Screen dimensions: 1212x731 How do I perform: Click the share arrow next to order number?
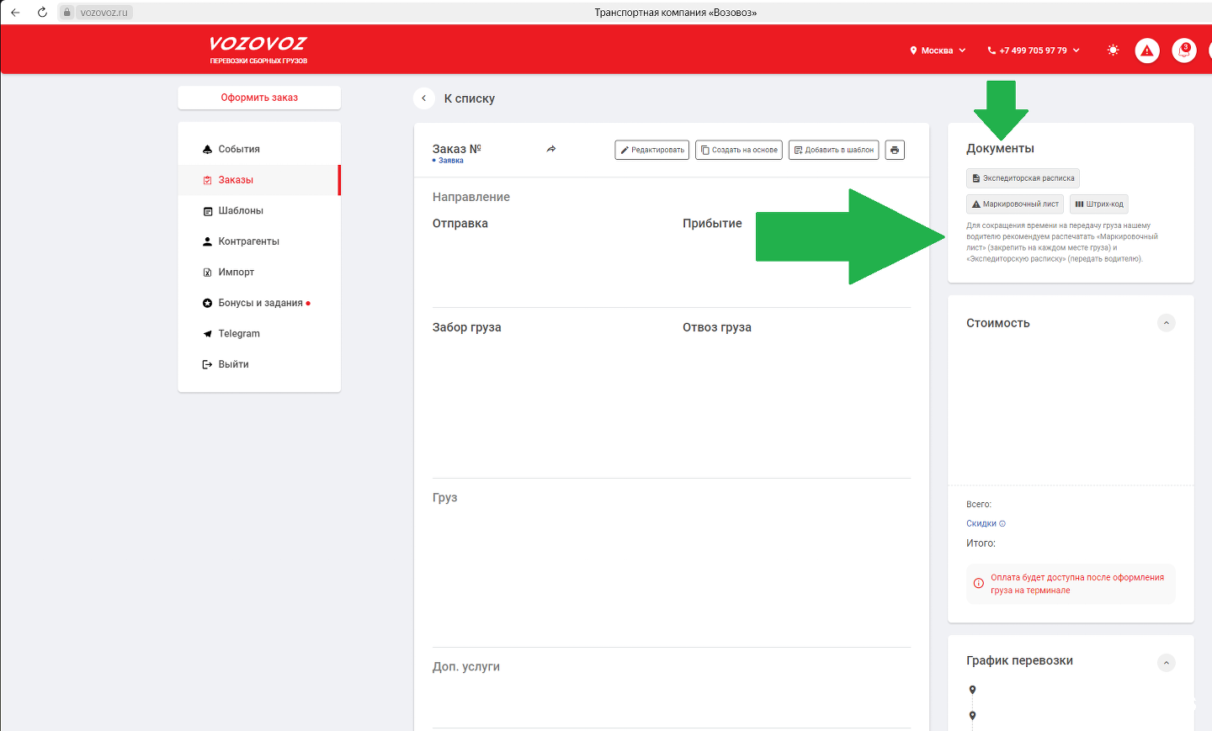[551, 149]
